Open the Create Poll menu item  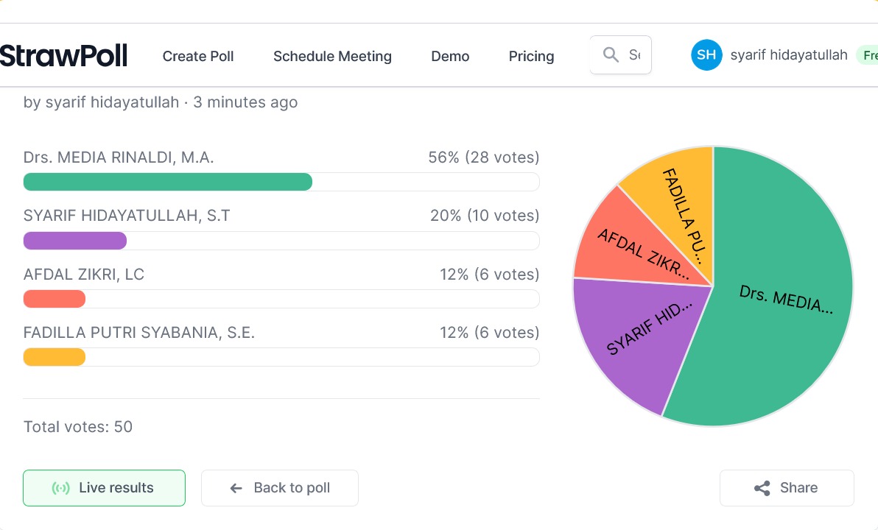pos(198,57)
